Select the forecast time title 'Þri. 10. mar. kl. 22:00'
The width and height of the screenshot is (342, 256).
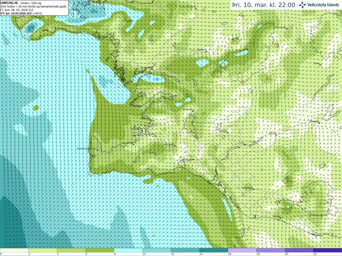pos(264,5)
